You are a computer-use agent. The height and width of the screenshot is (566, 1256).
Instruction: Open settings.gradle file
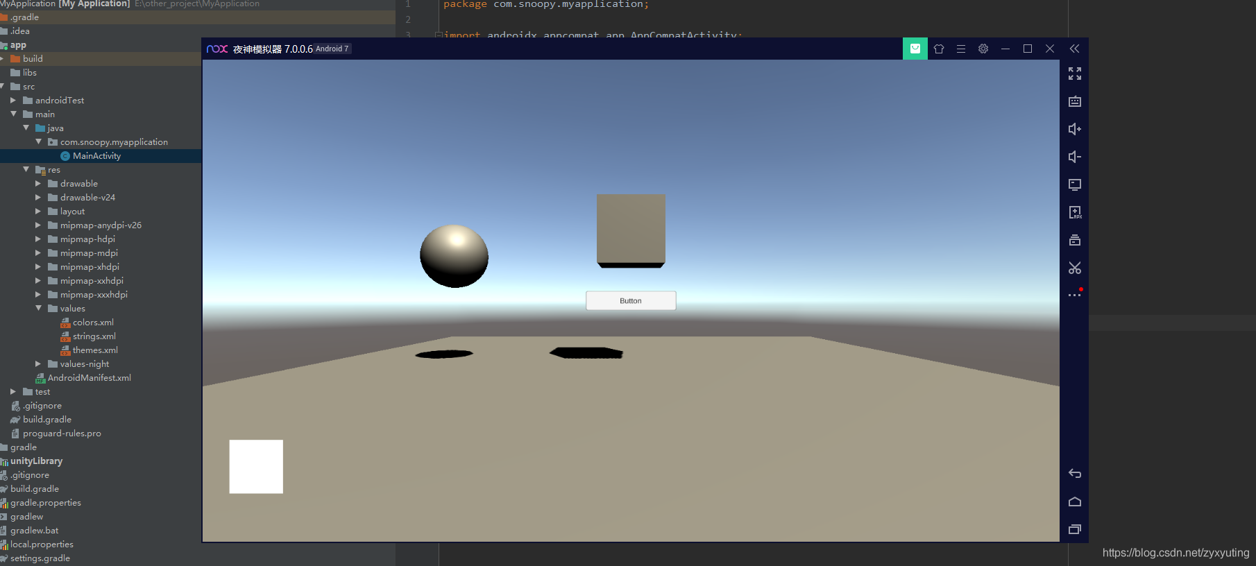pyautogui.click(x=40, y=558)
